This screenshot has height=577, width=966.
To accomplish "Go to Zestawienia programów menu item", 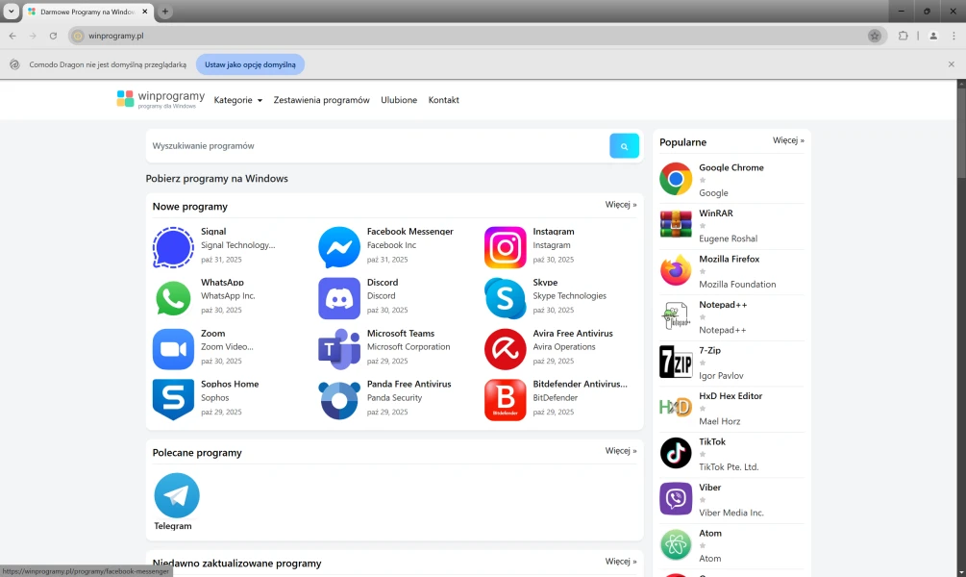I will tap(321, 100).
